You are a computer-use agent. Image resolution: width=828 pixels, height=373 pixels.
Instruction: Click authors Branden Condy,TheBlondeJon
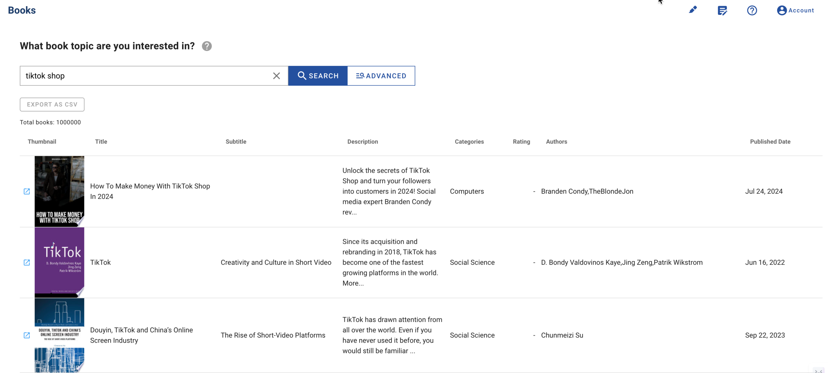coord(587,191)
